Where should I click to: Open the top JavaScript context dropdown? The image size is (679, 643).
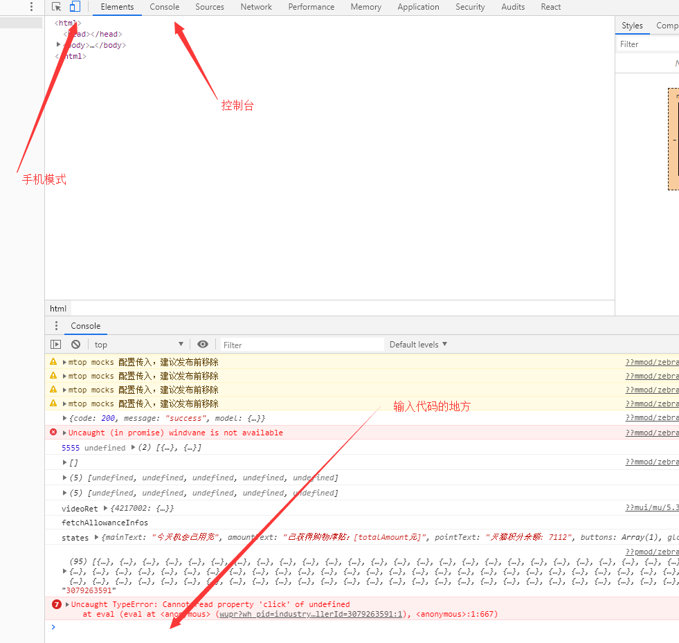(x=138, y=344)
